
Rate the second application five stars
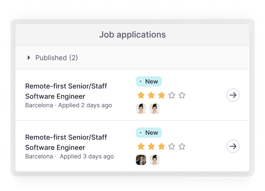tap(182, 146)
